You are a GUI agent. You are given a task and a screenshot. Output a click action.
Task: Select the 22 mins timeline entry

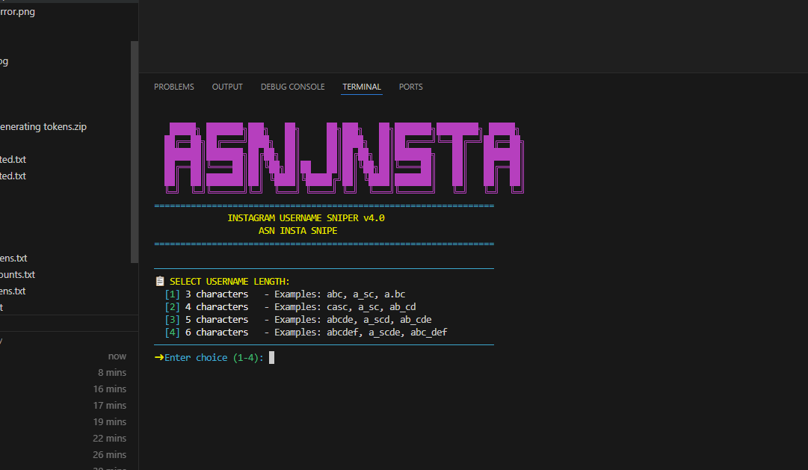pos(109,439)
